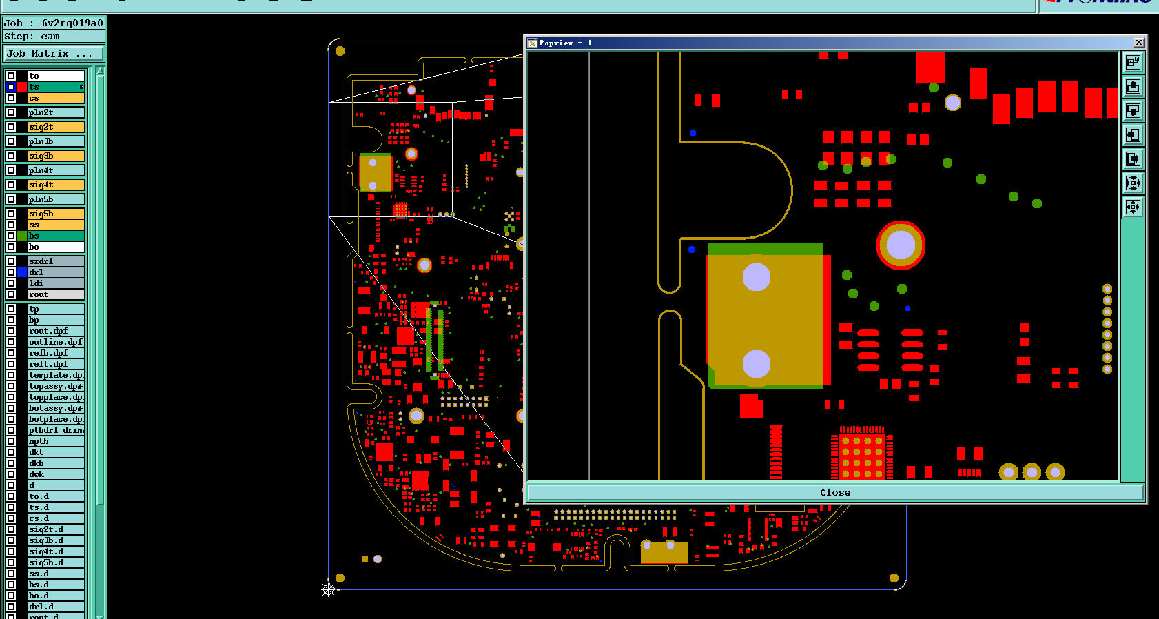Select the botplace.dpf layer row
The image size is (1159, 619).
(56, 419)
